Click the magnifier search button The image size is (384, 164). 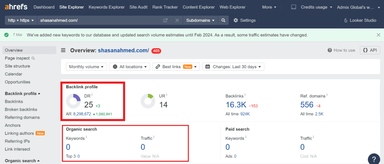[223, 20]
